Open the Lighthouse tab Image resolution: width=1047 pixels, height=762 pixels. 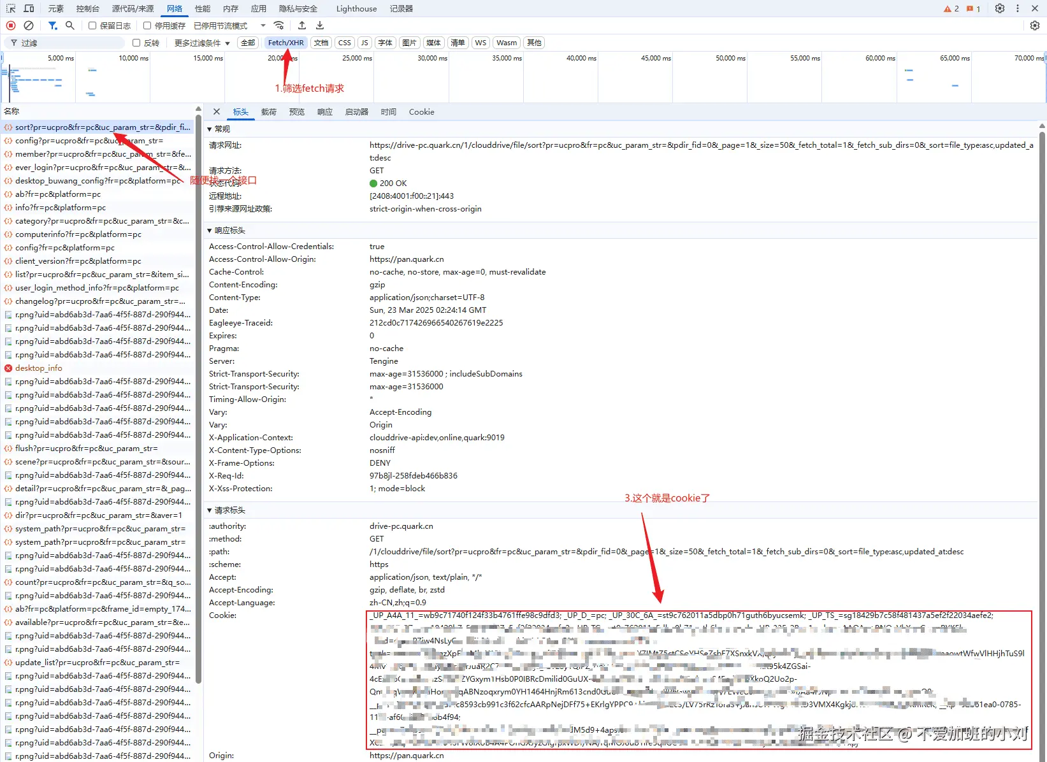pyautogui.click(x=356, y=8)
